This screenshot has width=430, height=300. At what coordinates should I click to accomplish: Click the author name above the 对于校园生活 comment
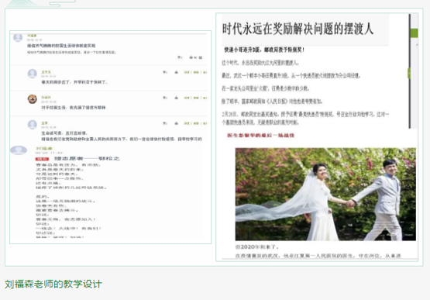(46, 98)
